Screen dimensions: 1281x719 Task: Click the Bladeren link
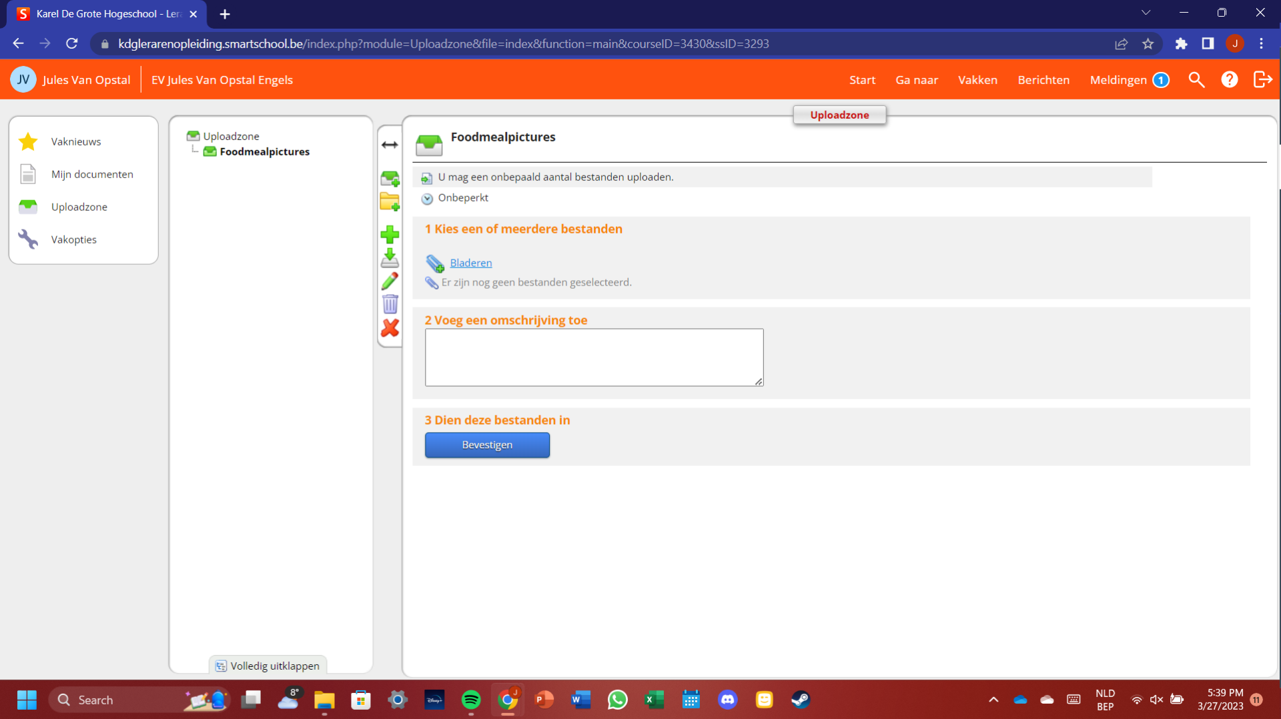tap(470, 263)
